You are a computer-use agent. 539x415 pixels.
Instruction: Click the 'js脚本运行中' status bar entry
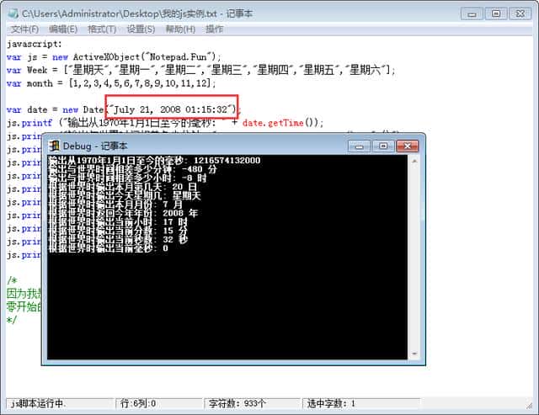coord(60,403)
